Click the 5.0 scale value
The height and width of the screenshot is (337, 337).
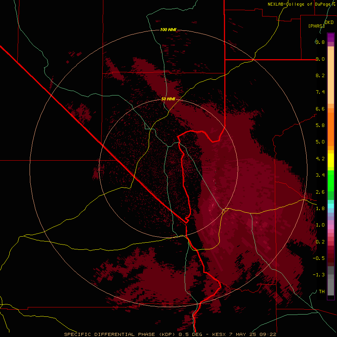tap(320, 142)
